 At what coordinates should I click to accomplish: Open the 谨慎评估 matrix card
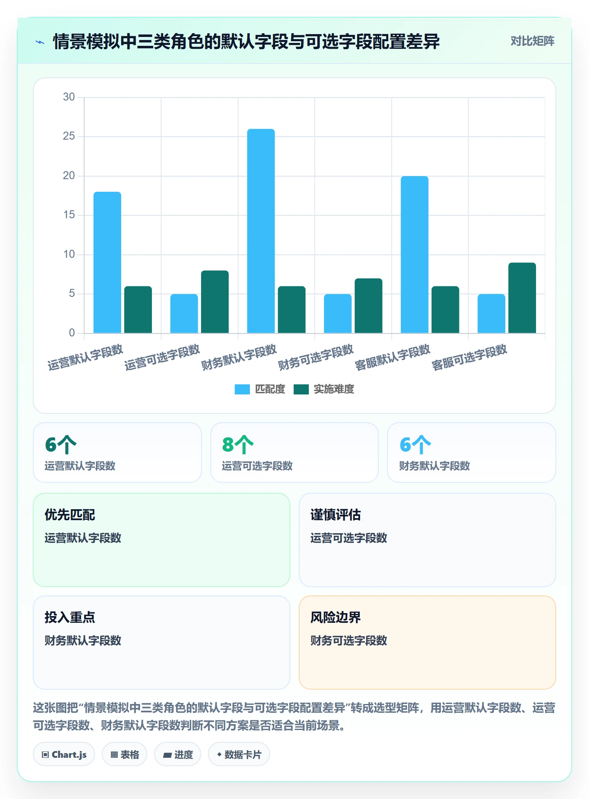[427, 540]
